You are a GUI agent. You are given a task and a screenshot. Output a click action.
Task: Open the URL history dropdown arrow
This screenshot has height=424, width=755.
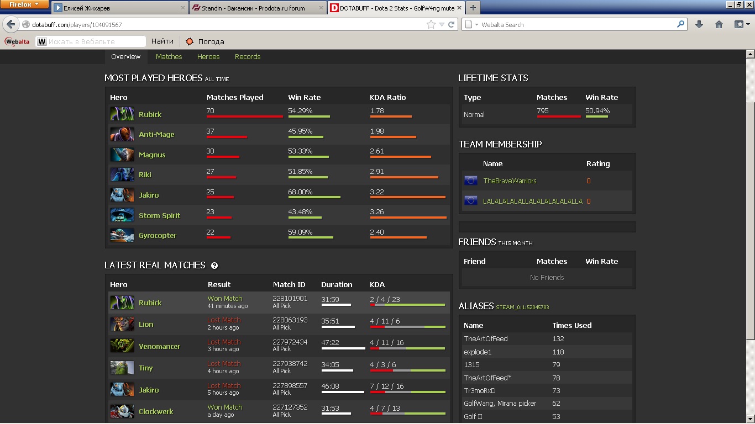[442, 24]
